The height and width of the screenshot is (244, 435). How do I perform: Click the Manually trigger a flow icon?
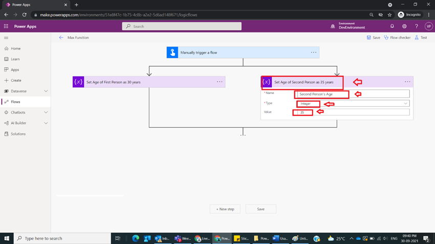[x=172, y=52]
